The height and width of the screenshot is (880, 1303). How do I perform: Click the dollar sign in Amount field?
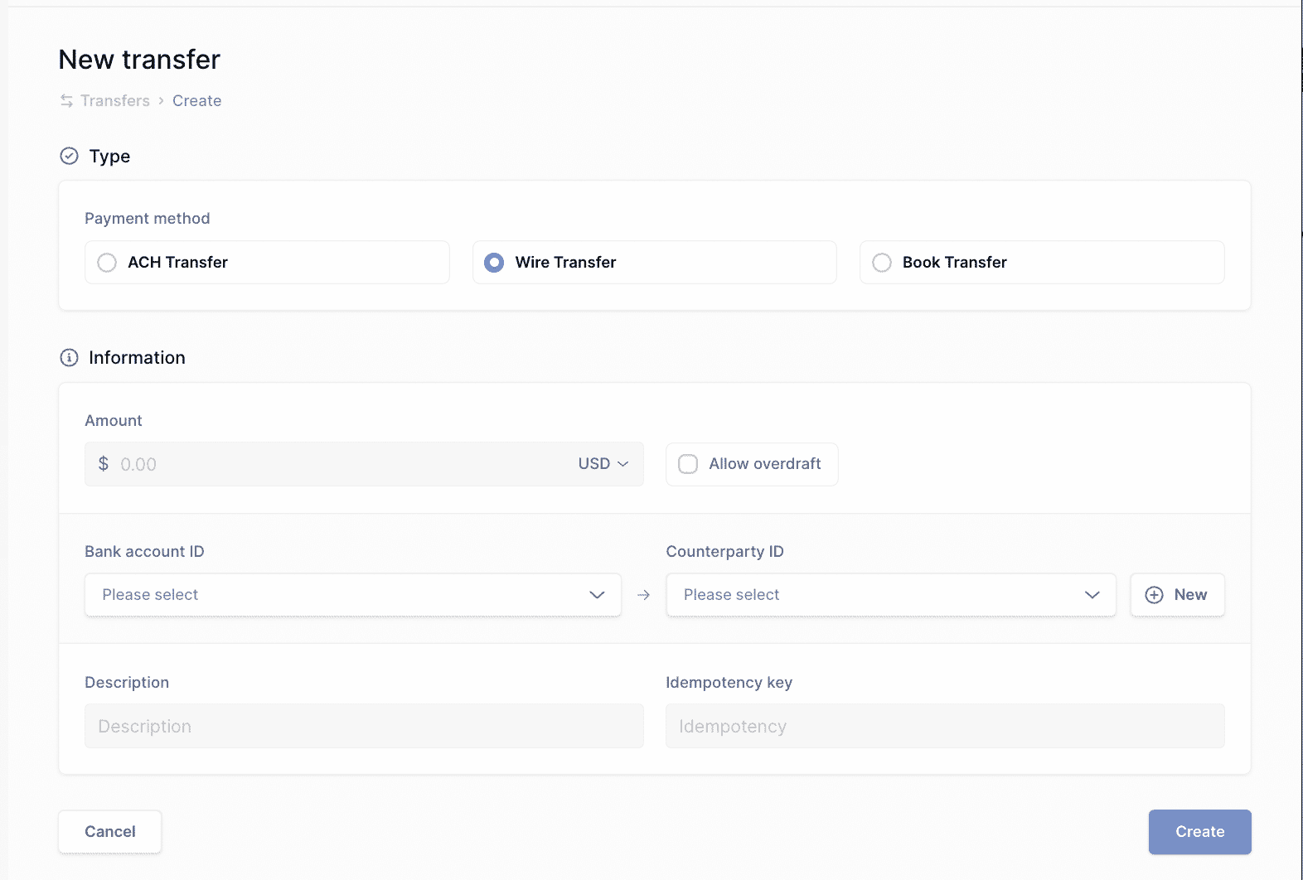click(103, 463)
